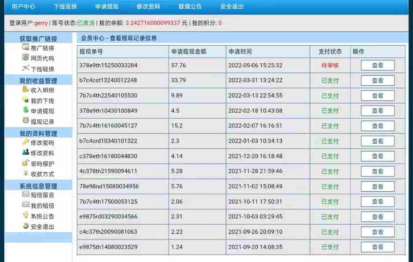
Task: Click 查看 for order 78e98nd15080034956
Action: [x=378, y=186]
